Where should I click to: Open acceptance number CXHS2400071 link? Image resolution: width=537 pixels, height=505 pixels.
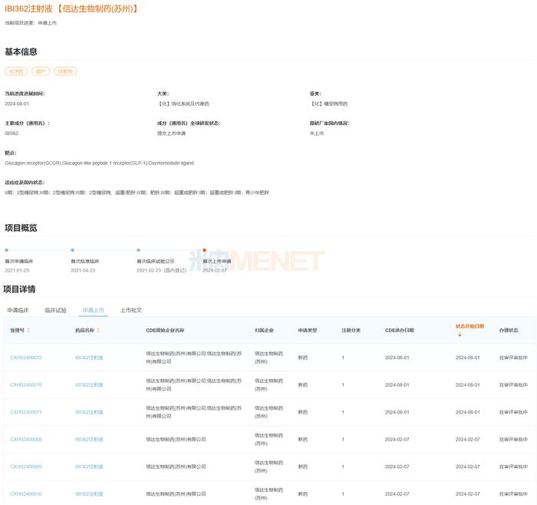[x=26, y=412]
